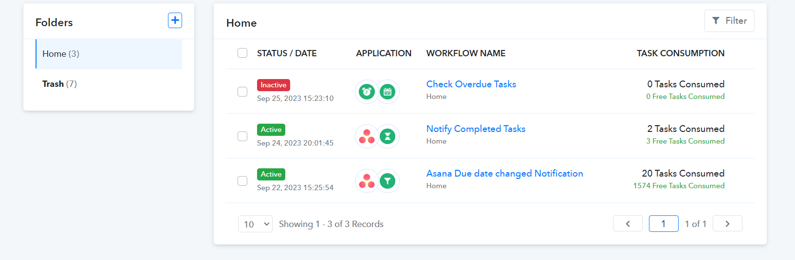Toggle the select-all checkbox in table header

point(242,53)
